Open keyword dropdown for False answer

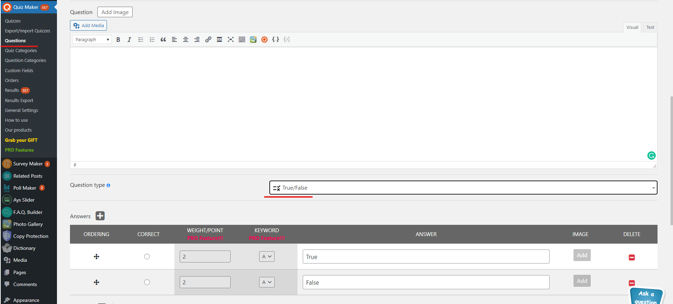(x=267, y=282)
